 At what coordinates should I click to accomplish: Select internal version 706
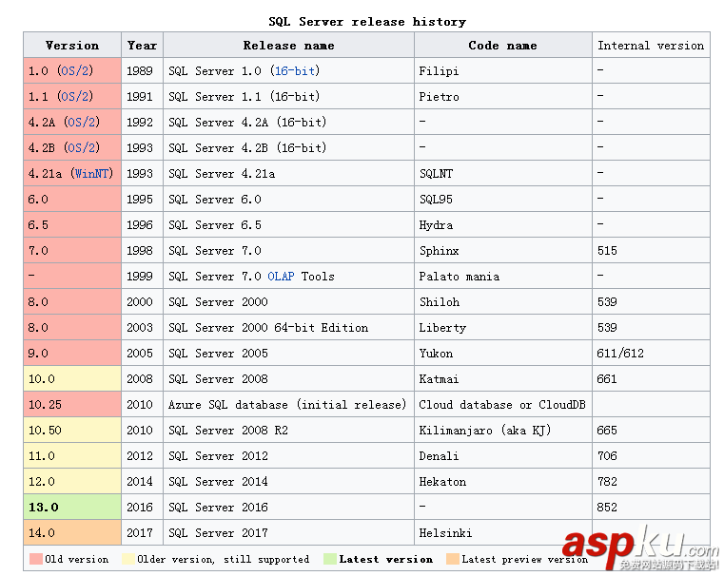(607, 456)
